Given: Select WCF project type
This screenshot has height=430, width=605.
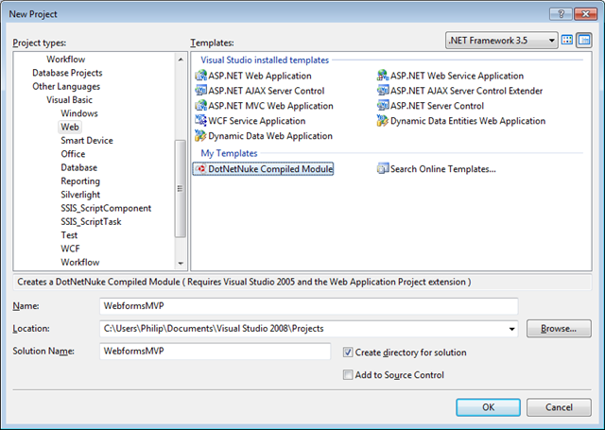Looking at the screenshot, I should [70, 249].
